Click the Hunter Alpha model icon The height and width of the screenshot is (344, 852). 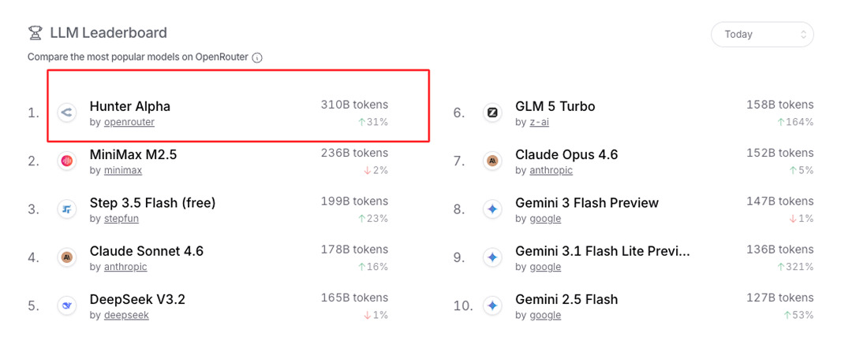(x=67, y=113)
